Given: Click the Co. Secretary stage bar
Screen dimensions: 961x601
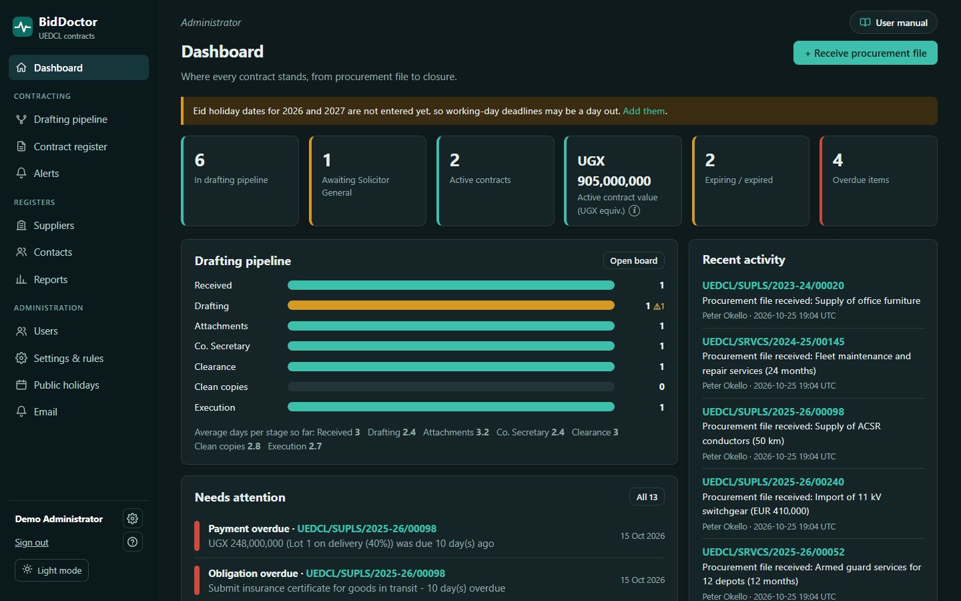Looking at the screenshot, I should [x=451, y=346].
